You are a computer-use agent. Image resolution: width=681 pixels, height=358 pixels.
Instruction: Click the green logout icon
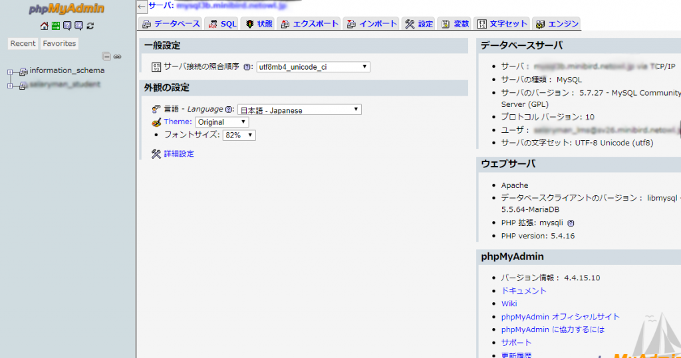(x=56, y=26)
